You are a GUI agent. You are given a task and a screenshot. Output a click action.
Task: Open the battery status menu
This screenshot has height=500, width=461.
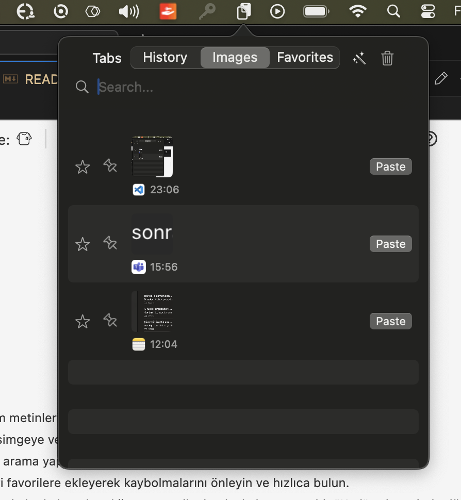point(316,11)
